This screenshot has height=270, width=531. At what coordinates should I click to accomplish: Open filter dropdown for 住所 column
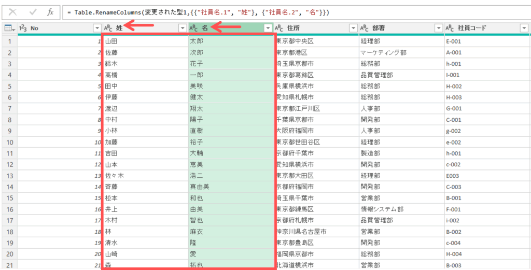point(353,28)
